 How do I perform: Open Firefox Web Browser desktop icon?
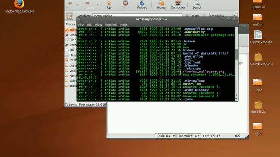click(x=19, y=6)
